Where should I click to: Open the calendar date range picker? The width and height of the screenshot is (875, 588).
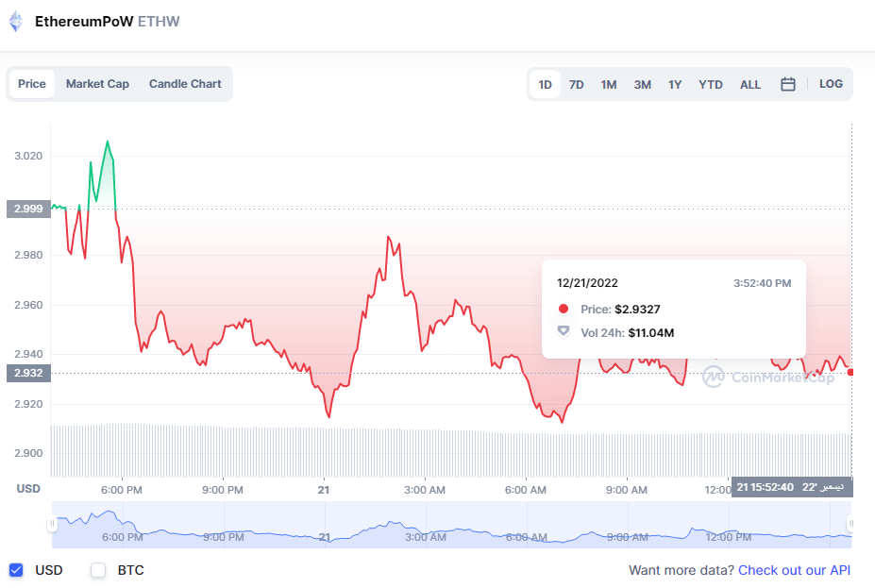[x=787, y=84]
